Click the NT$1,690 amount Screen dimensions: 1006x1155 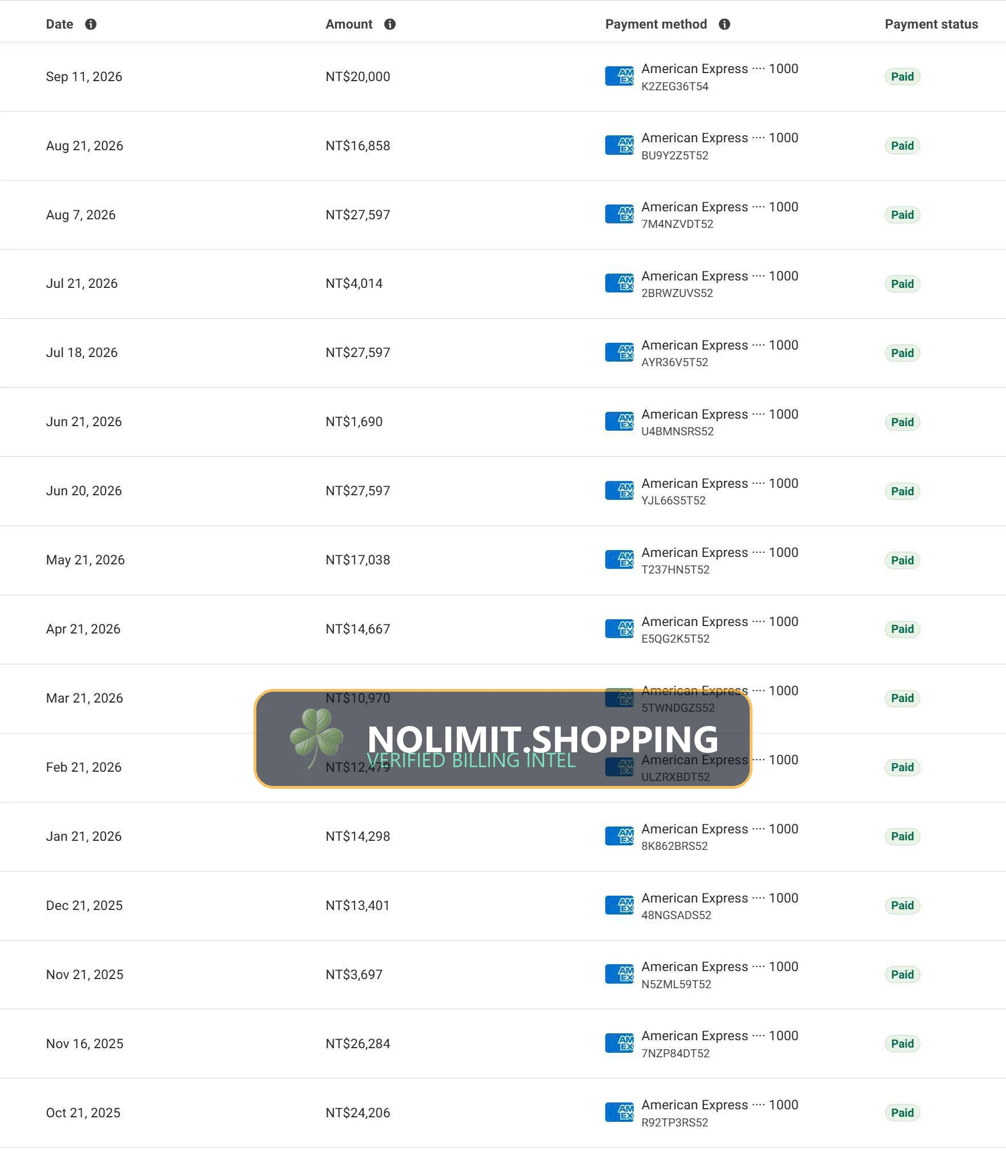click(x=354, y=422)
